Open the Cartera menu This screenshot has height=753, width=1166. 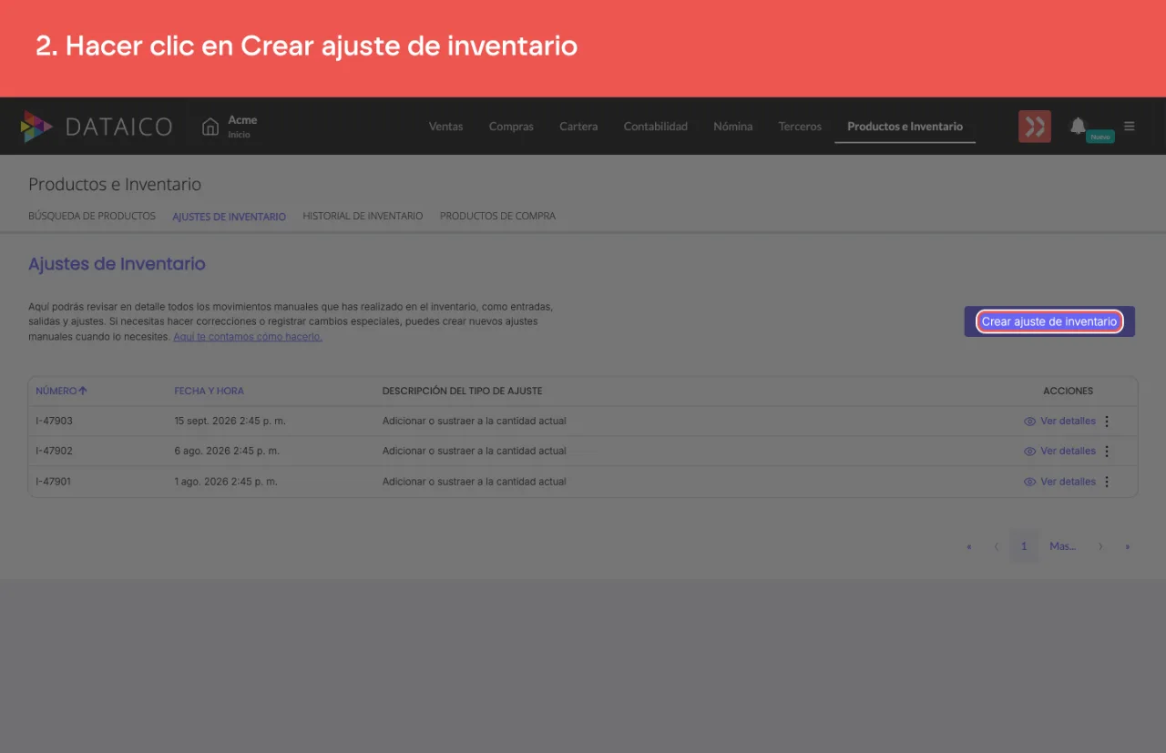tap(578, 127)
